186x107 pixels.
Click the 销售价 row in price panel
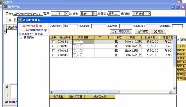click(181, 50)
